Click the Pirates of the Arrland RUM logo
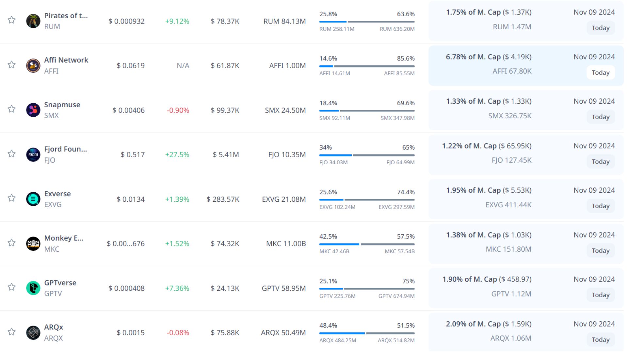This screenshot has width=627, height=352. (x=33, y=21)
